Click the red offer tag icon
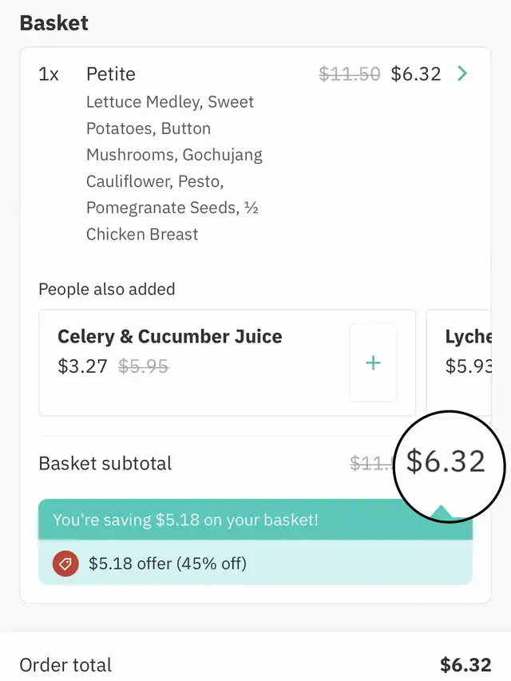 coord(65,564)
